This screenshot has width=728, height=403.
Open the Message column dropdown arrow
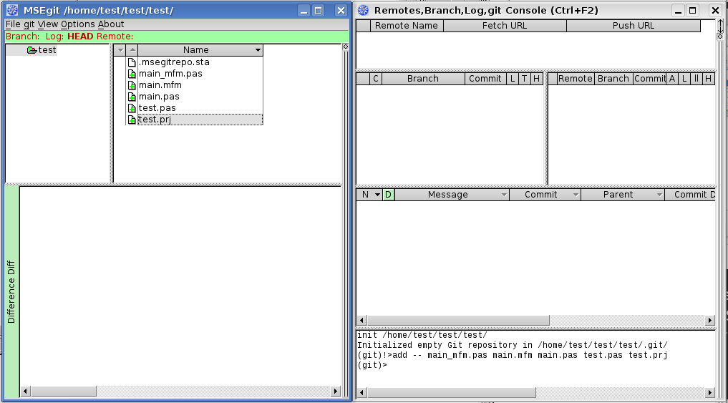pyautogui.click(x=503, y=195)
